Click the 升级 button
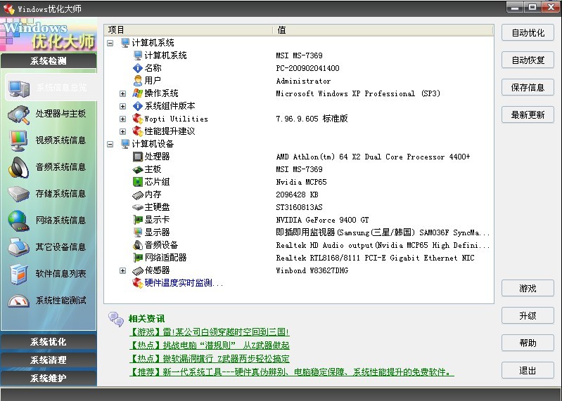The width and height of the screenshot is (562, 401). tap(528, 316)
